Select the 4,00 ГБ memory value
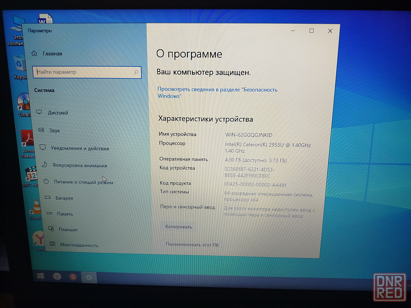 pyautogui.click(x=256, y=160)
